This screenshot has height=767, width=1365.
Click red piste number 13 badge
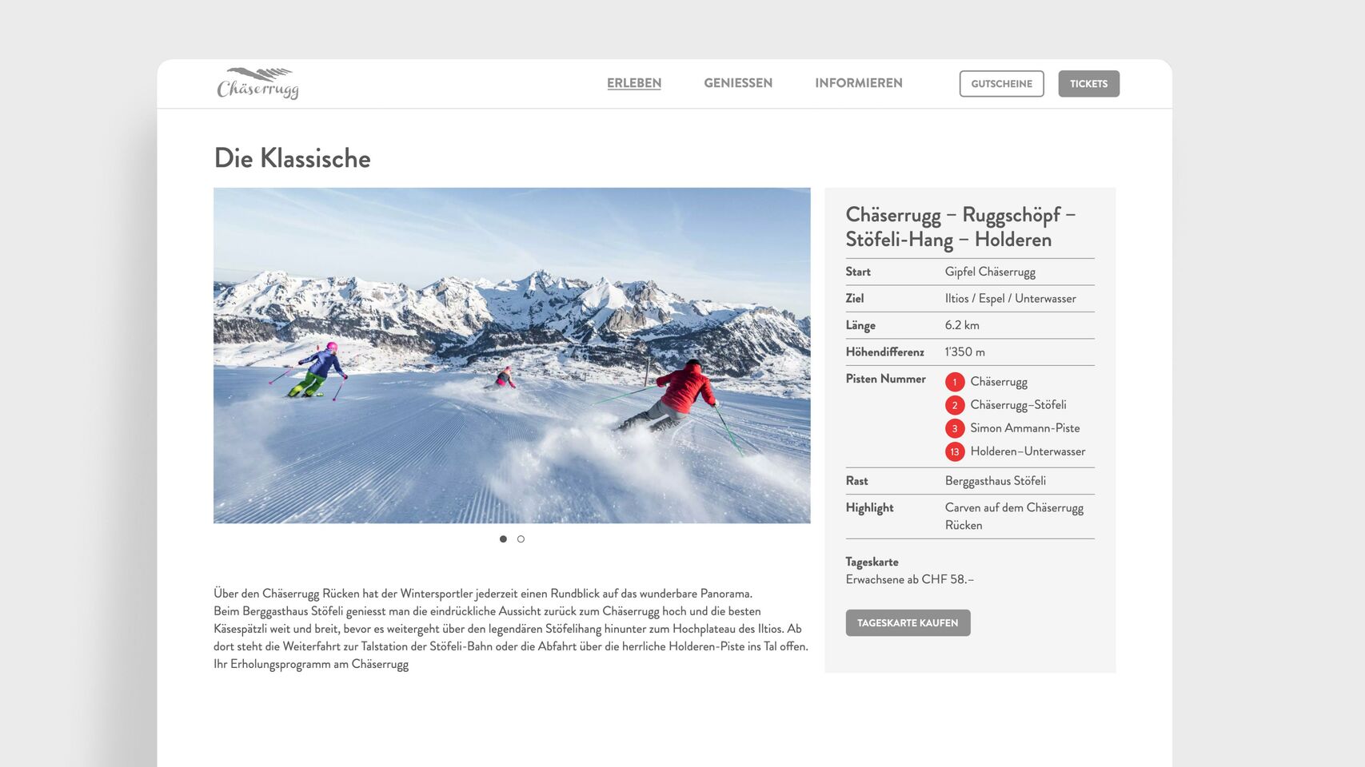(x=955, y=451)
